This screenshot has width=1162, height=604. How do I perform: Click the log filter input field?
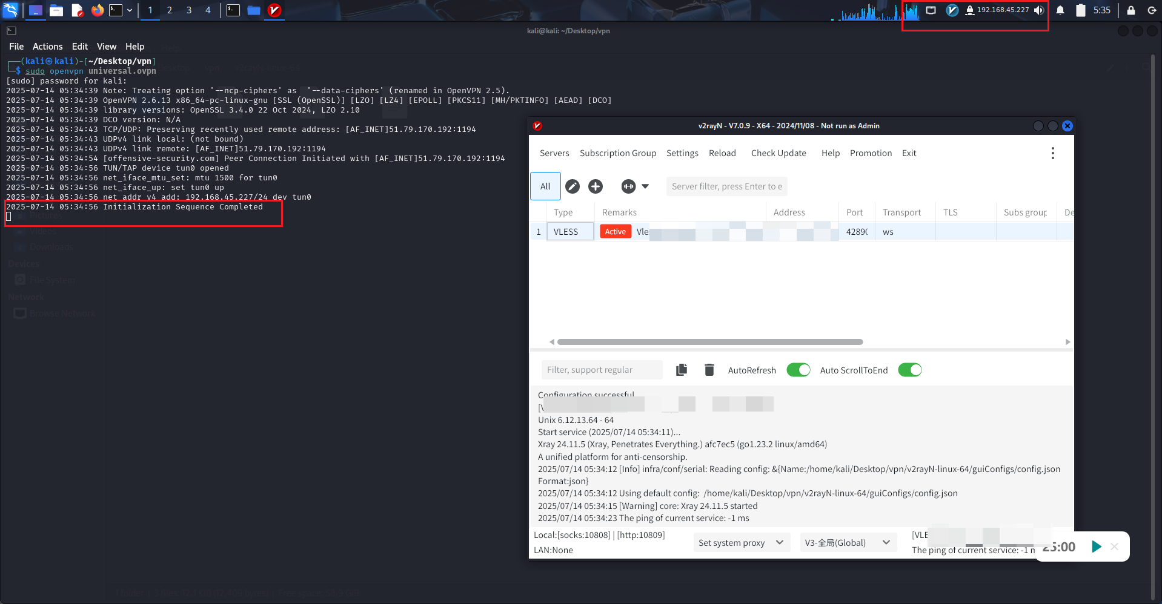coord(602,370)
